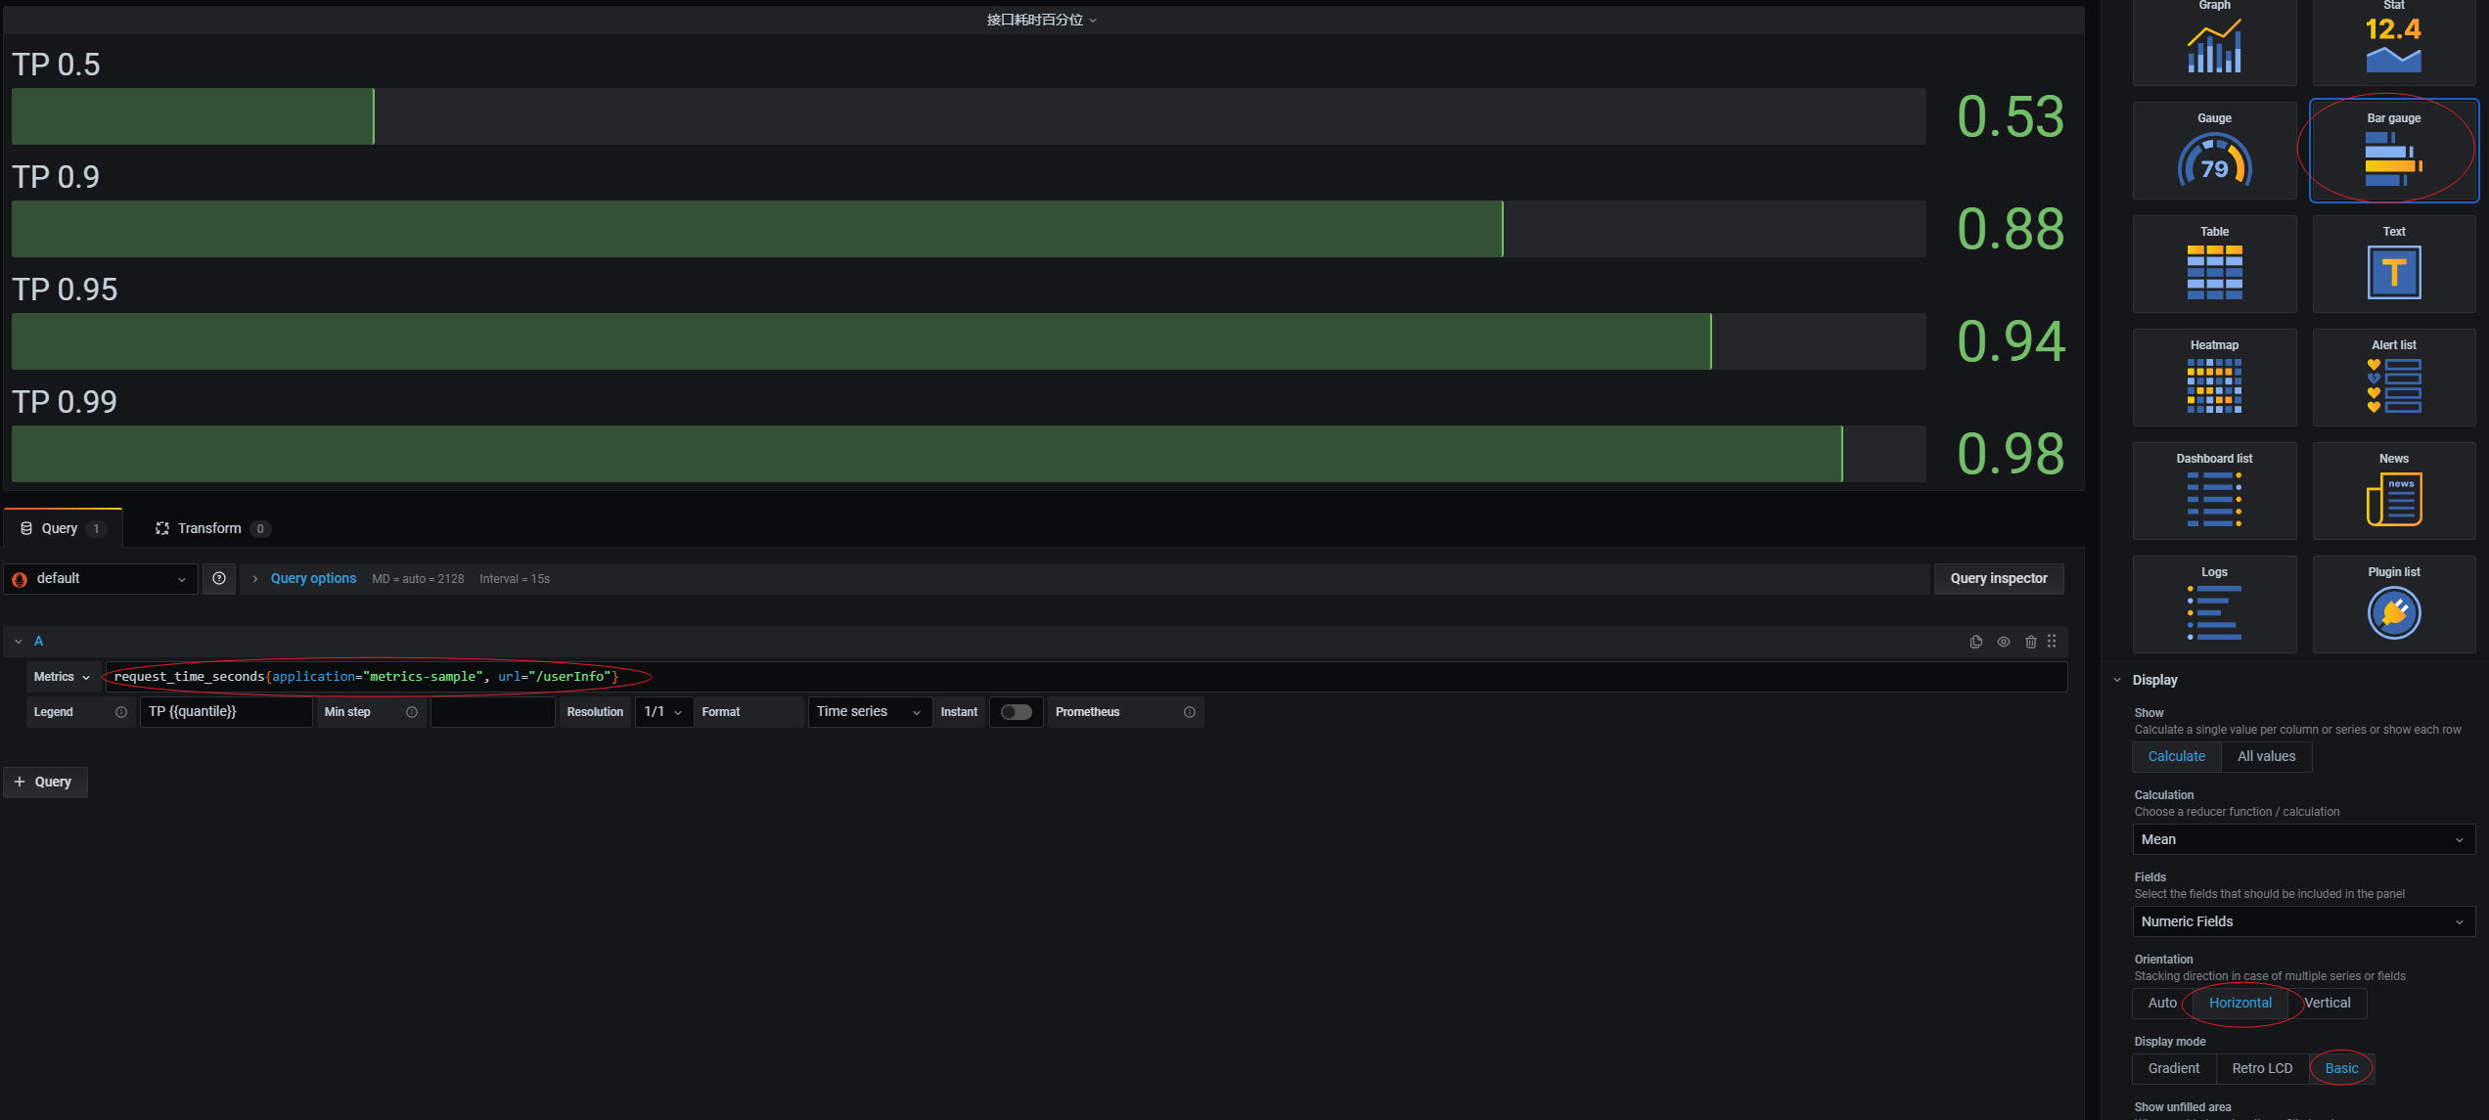Toggle query A visibility eye icon
This screenshot has height=1120, width=2489.
click(x=2003, y=642)
